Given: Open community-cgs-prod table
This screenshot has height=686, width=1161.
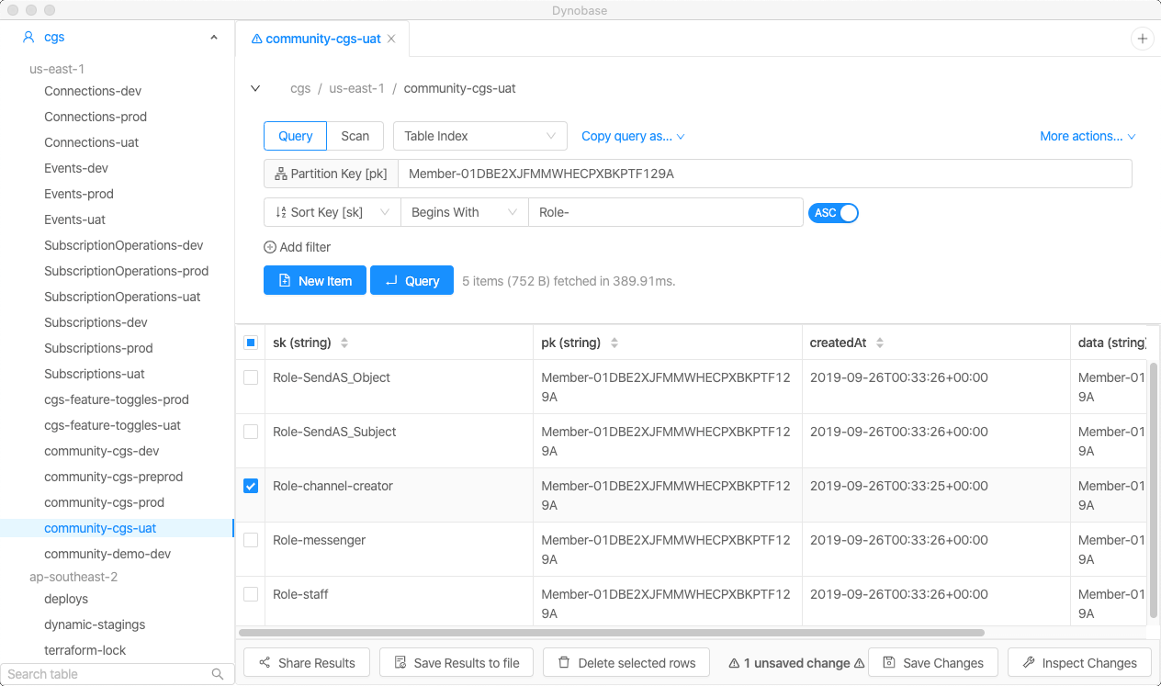Looking at the screenshot, I should click(105, 502).
